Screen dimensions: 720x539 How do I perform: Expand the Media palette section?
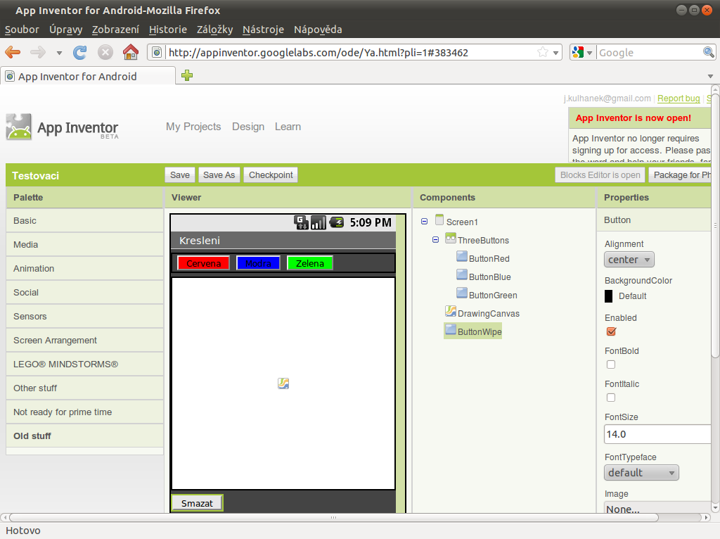[85, 244]
